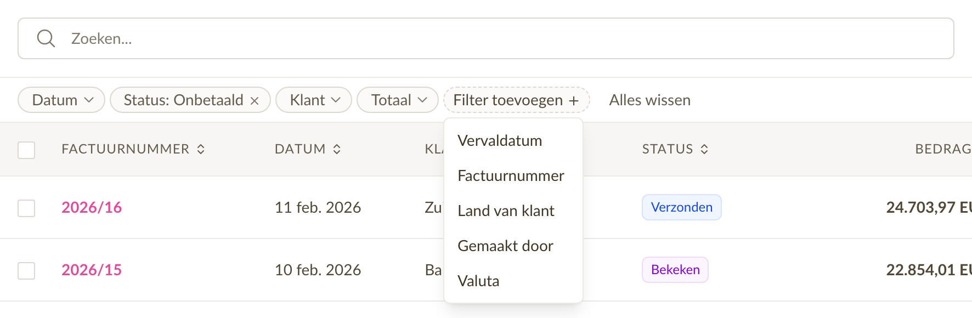Tick the select-all checkbox in the header
Screen dimensions: 972x318
(26, 150)
